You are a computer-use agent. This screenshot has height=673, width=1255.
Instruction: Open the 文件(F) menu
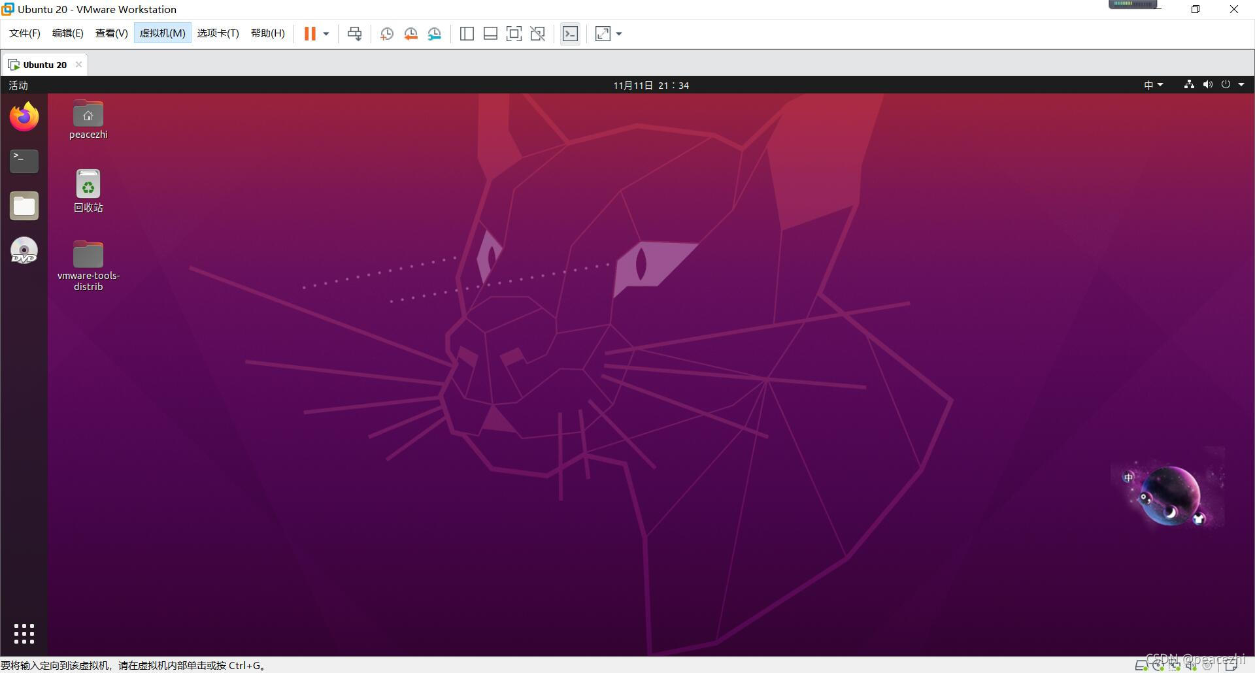tap(25, 33)
